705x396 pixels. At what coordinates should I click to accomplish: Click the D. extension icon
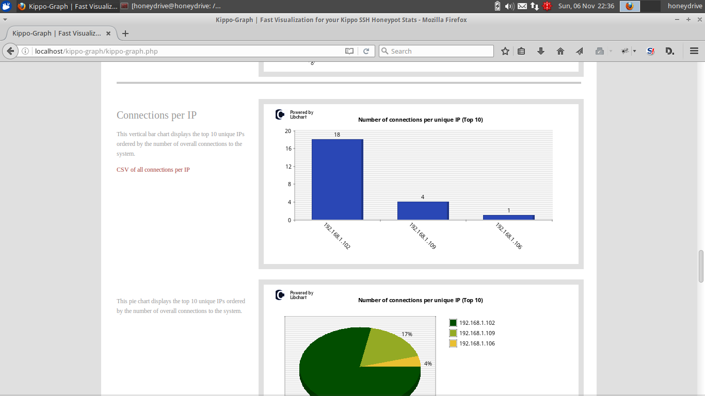670,51
